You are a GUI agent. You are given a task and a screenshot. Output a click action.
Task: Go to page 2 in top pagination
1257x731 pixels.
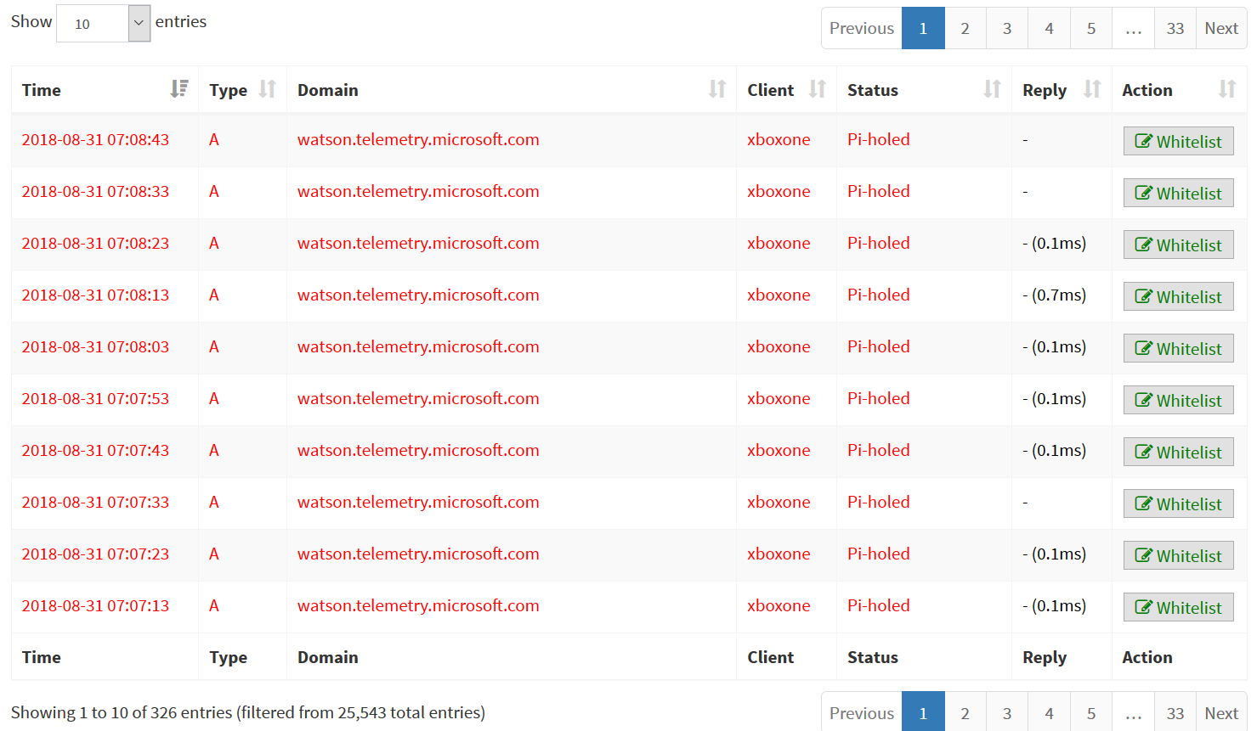coord(965,28)
